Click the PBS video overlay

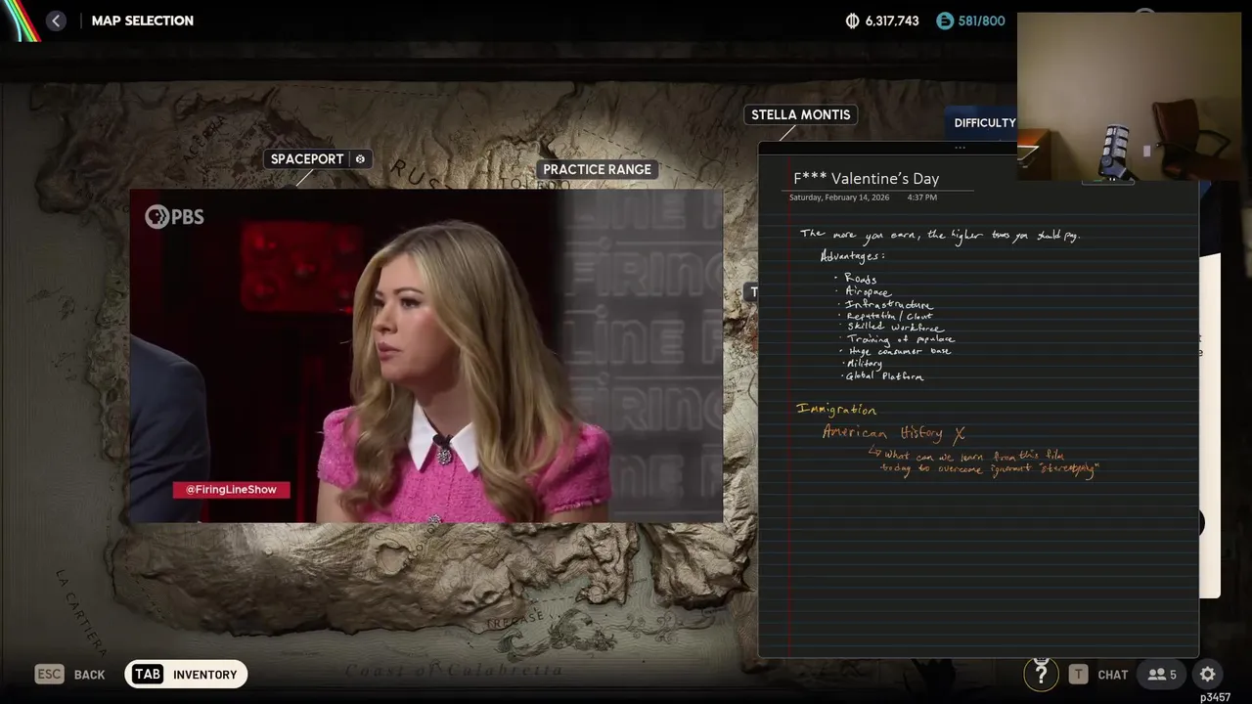(426, 357)
